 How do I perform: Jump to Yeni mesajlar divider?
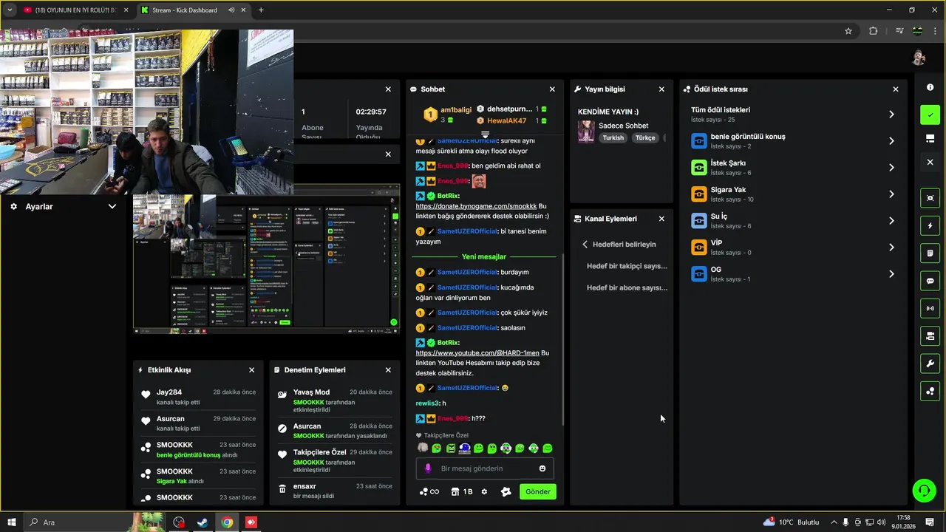(x=484, y=256)
